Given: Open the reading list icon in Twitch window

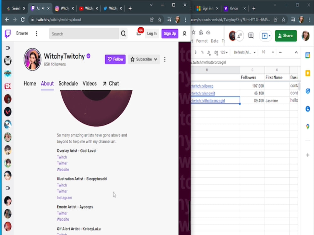Looking at the screenshot, I should click(170, 19).
